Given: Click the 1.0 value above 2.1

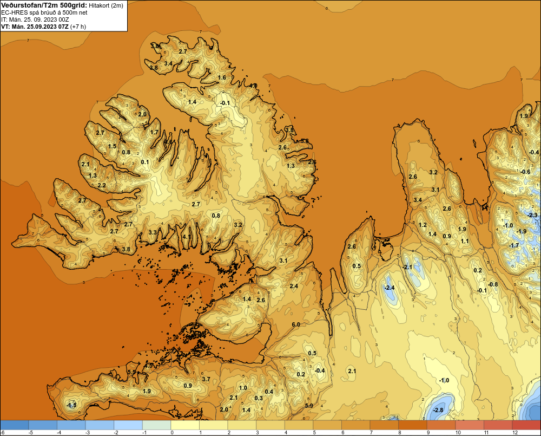Looking at the screenshot, I should [x=243, y=388].
